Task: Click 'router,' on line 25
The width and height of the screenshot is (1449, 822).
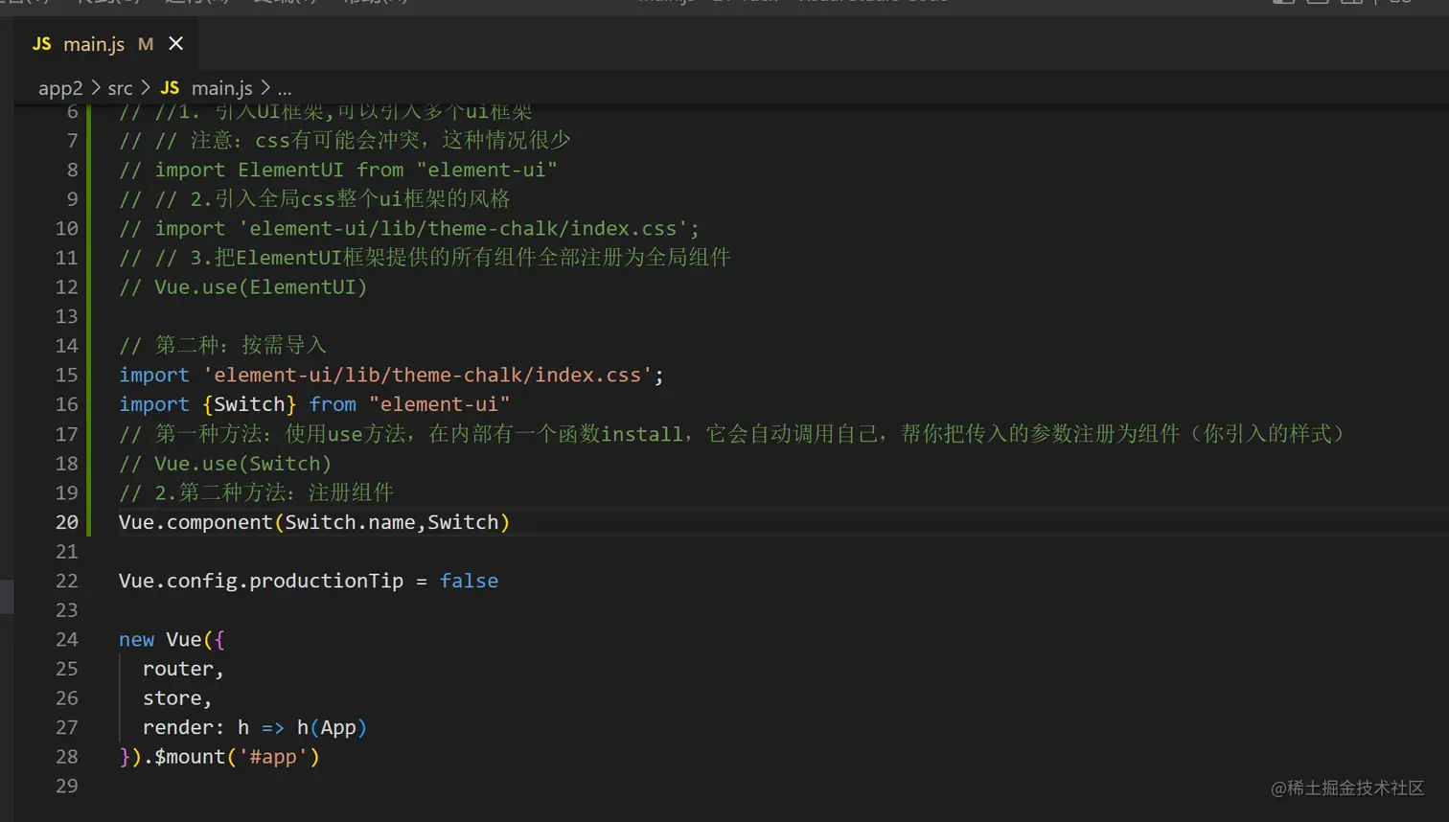Action: coord(183,669)
